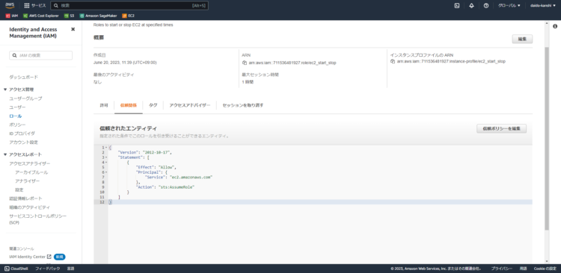Image resolution: width=561 pixels, height=273 pixels.
Task: Click 言語 in footer
Action: pyautogui.click(x=71, y=269)
